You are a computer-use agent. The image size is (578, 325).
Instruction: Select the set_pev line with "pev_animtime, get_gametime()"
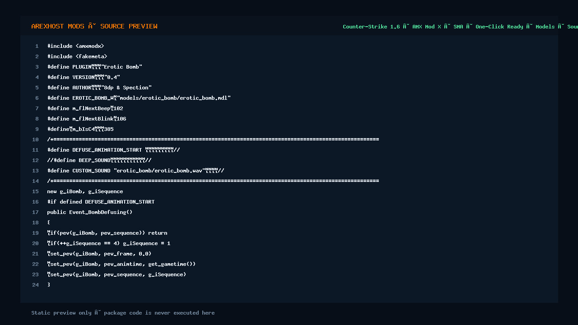tap(121, 264)
